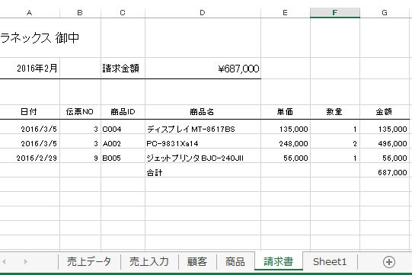The height and width of the screenshot is (275, 412).
Task: Click the active 請求書 sheet tab
Action: pyautogui.click(x=279, y=261)
